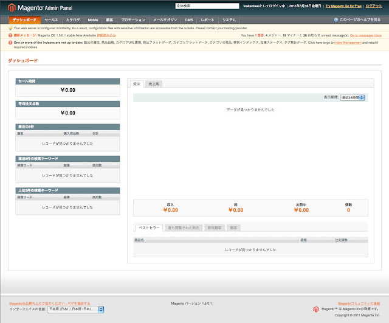Open the ダッシュボード menu
The height and width of the screenshot is (323, 389).
(x=24, y=20)
